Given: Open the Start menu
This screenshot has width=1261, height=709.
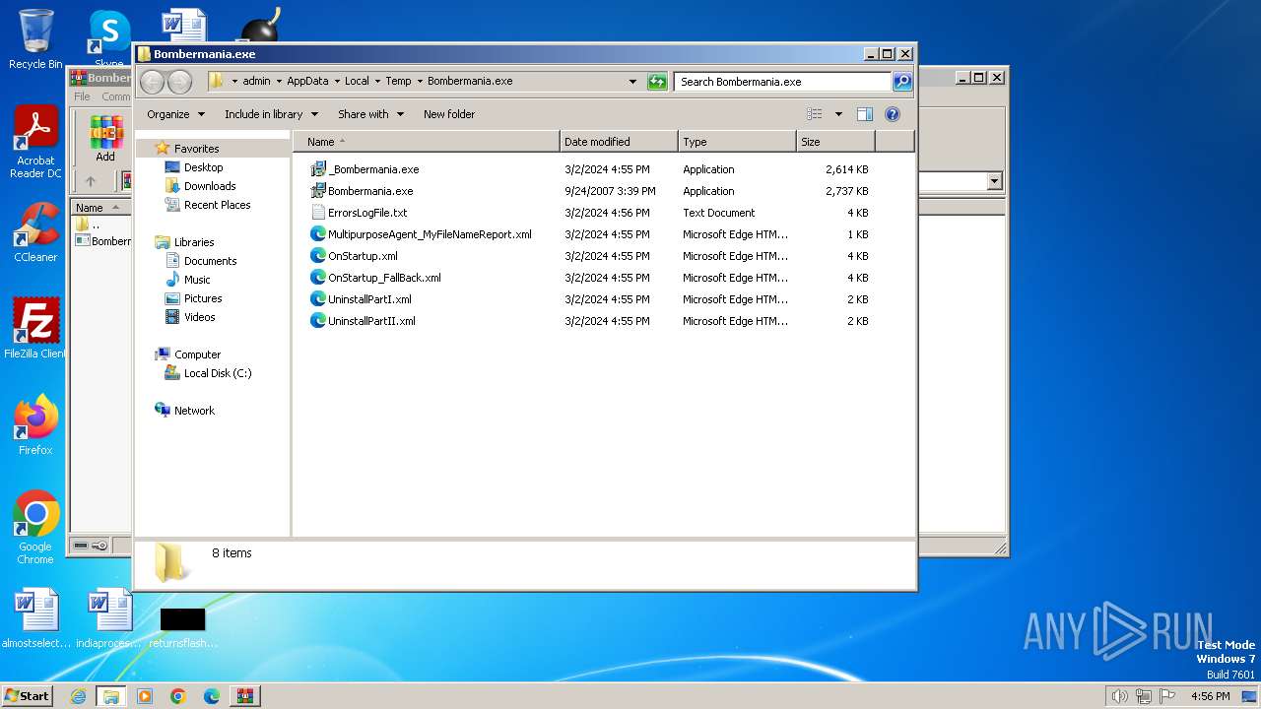Looking at the screenshot, I should pyautogui.click(x=28, y=696).
